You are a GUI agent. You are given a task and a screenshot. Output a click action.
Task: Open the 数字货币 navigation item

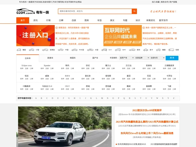coord(163,20)
